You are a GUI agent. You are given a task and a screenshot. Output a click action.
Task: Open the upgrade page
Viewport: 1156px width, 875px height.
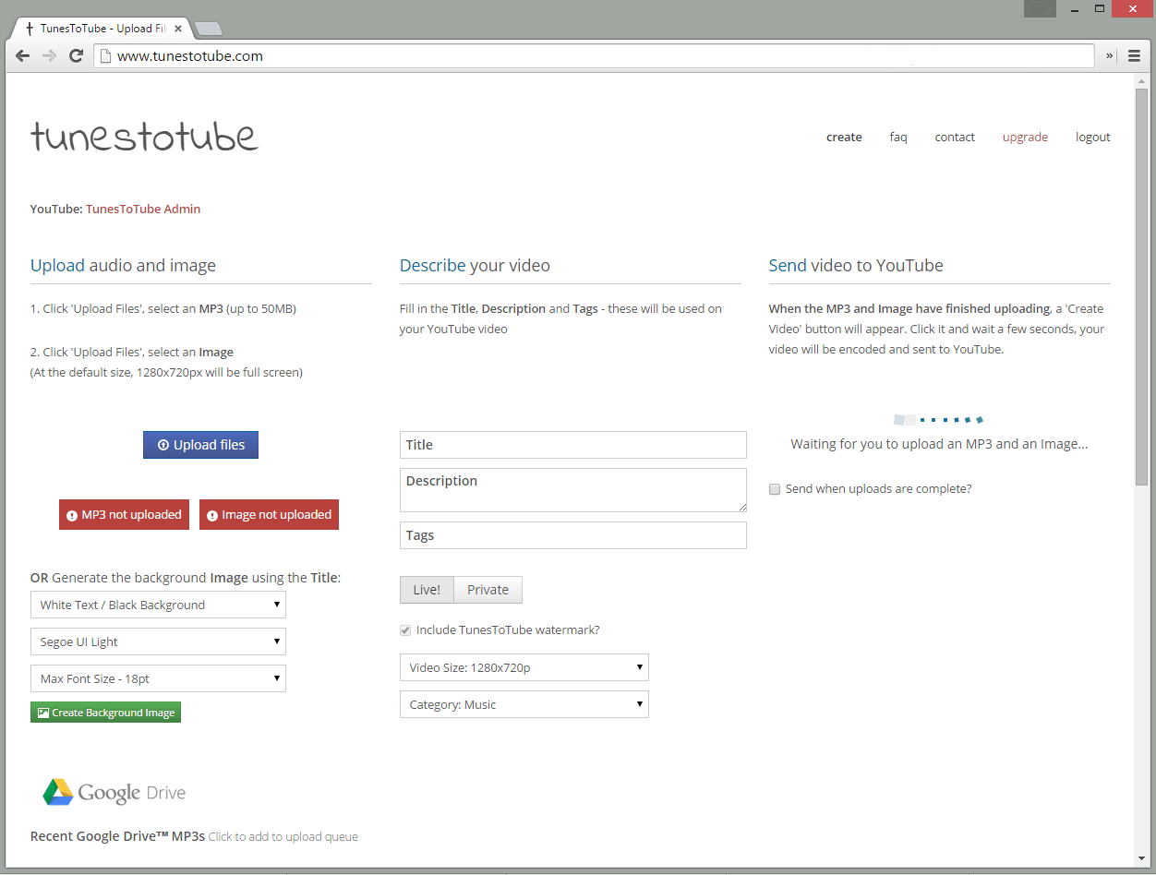[1025, 138]
